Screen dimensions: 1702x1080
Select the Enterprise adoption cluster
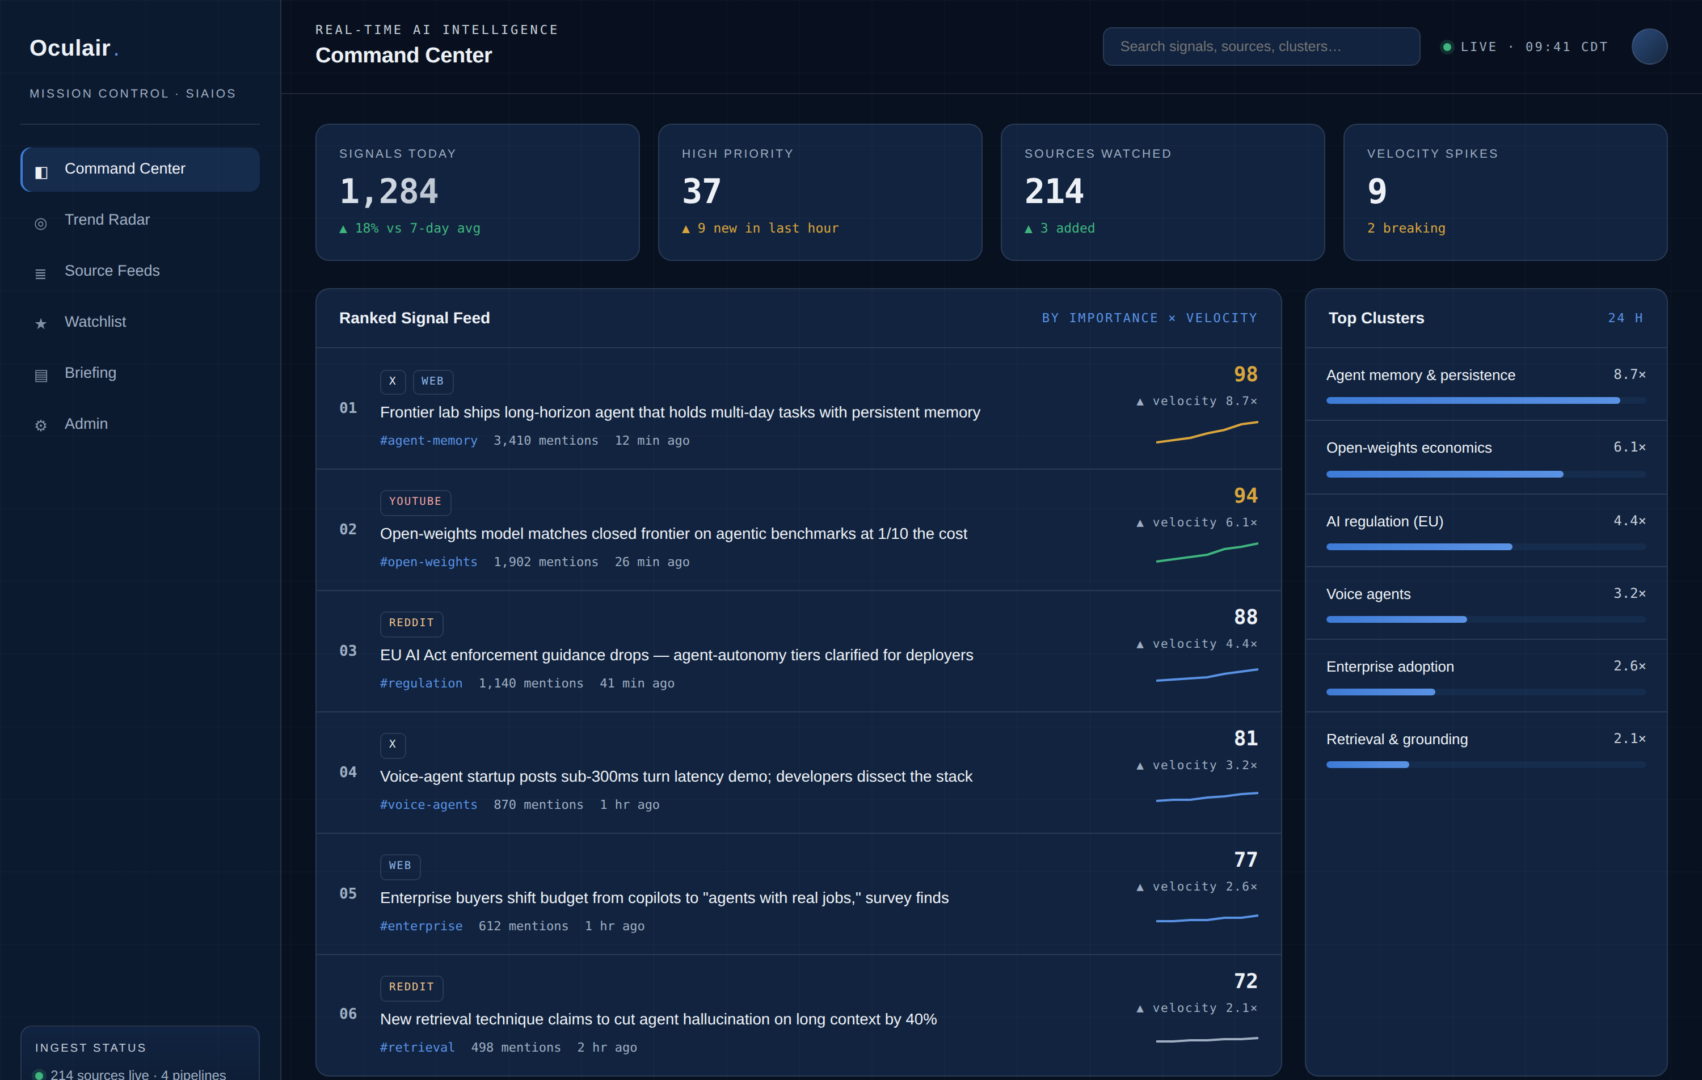(1486, 676)
